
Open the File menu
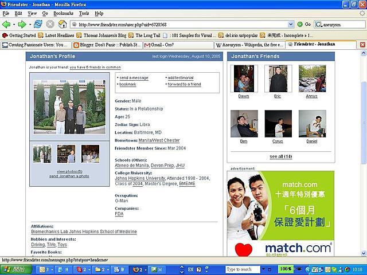coord(6,13)
